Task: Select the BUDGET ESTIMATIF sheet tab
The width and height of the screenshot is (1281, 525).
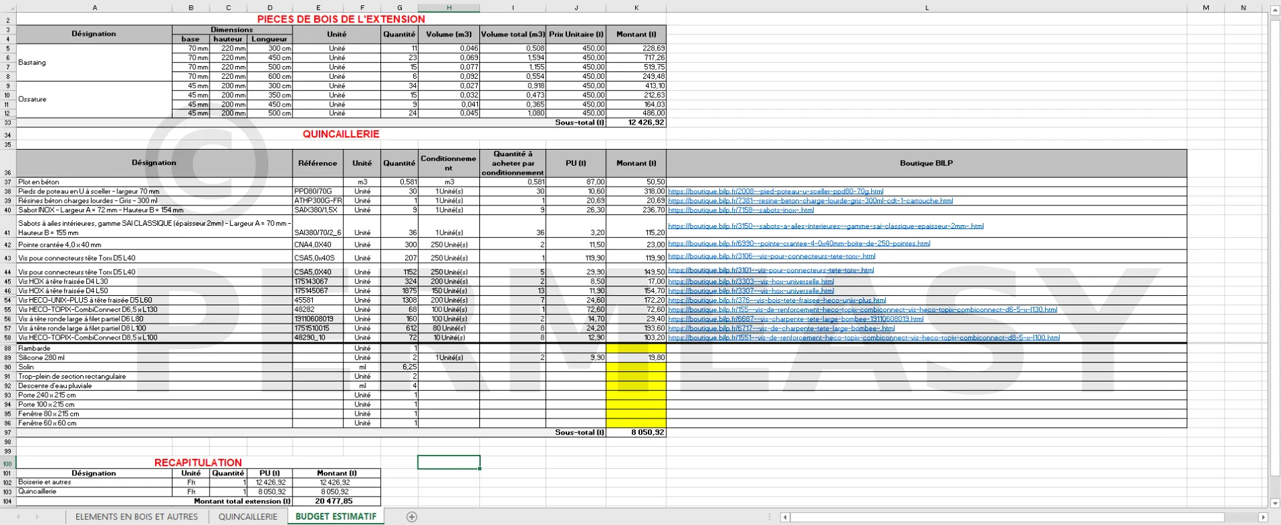Action: coord(336,517)
